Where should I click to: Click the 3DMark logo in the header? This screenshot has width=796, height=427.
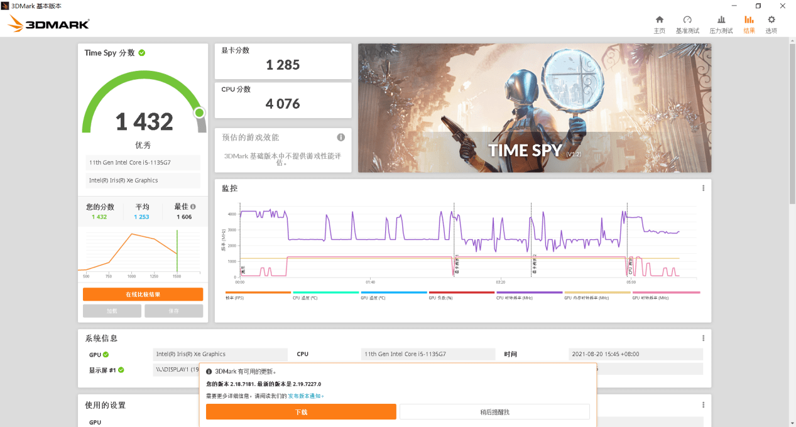pos(48,24)
